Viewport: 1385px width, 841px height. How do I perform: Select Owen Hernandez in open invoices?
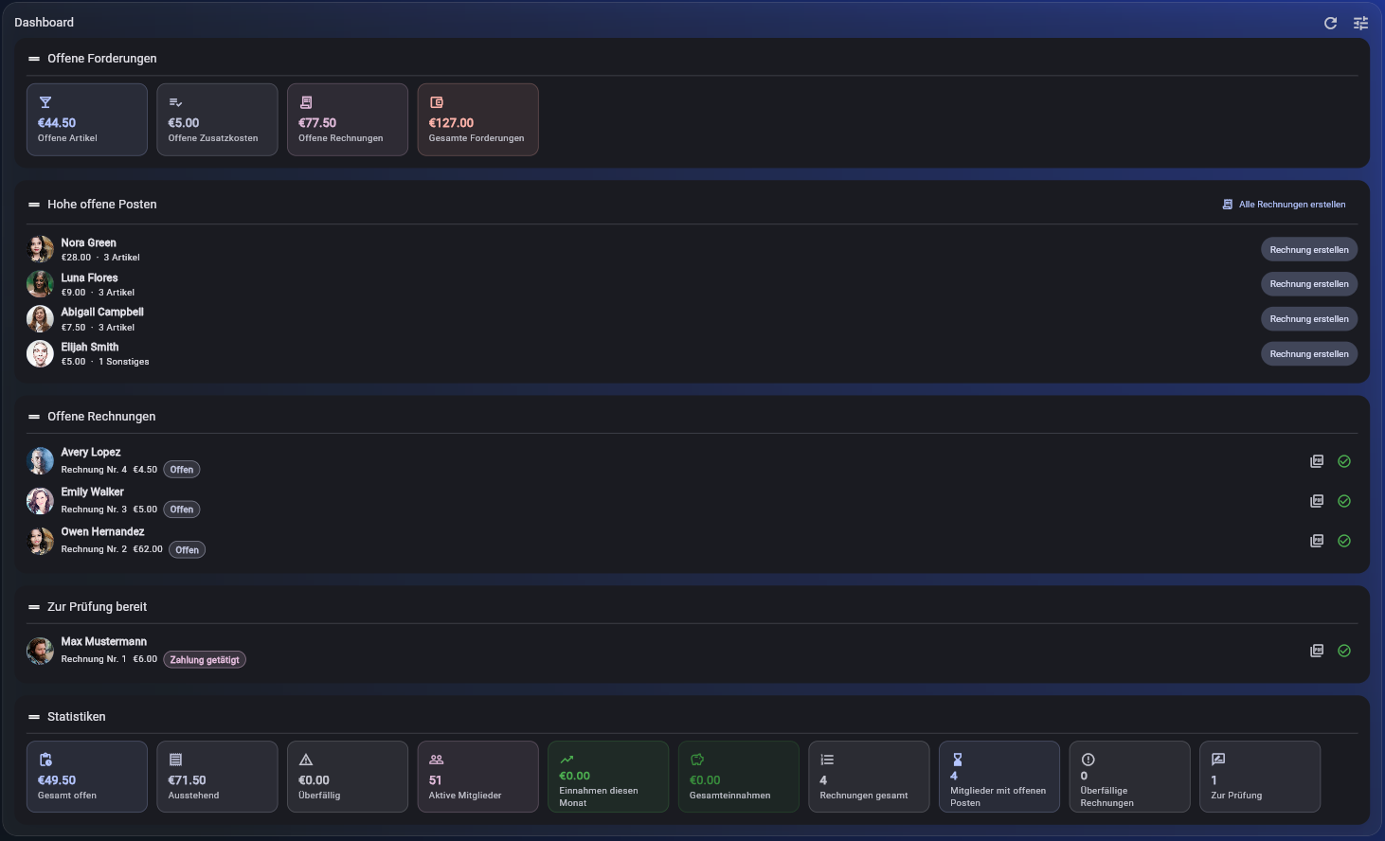coord(102,532)
